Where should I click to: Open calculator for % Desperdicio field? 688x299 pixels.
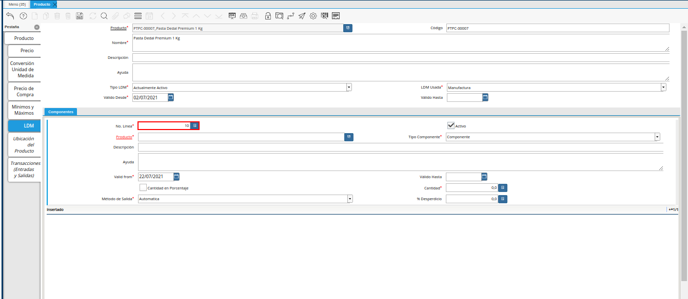point(503,199)
